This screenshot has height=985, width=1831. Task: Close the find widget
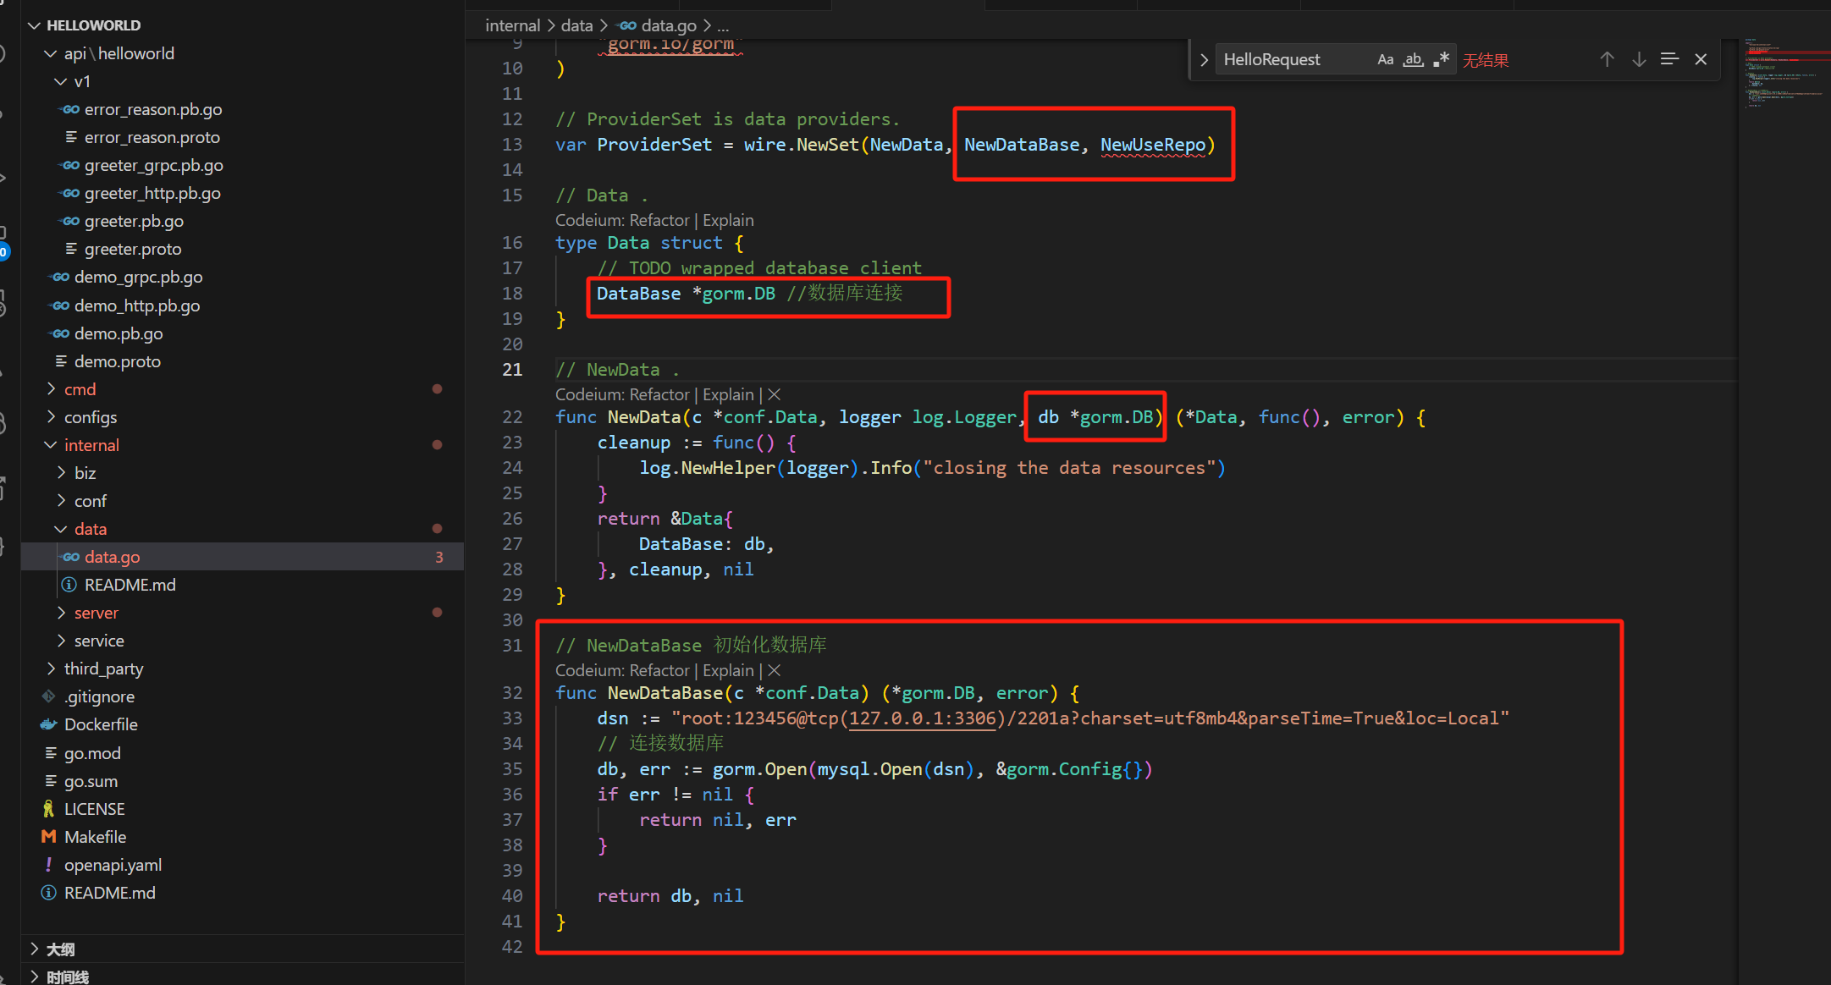1701,59
